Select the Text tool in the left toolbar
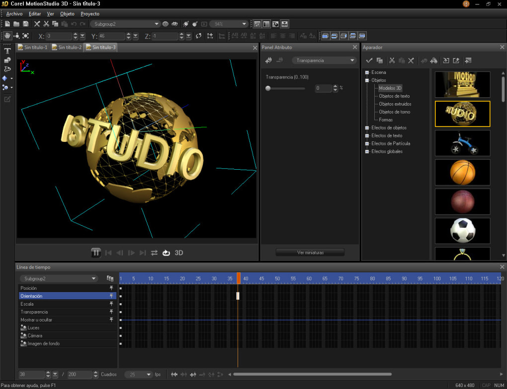 pyautogui.click(x=7, y=50)
